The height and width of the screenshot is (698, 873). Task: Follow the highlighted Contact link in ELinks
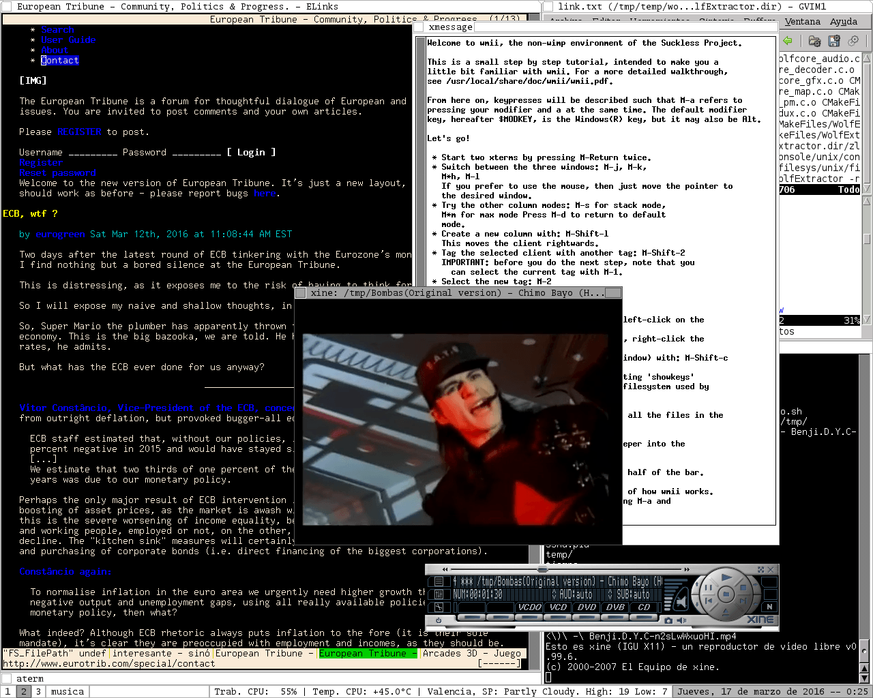60,61
